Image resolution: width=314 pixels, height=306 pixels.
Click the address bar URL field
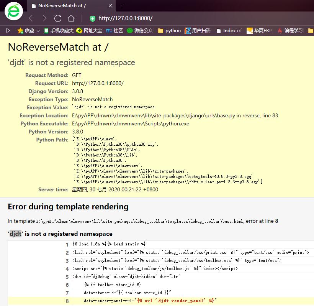pos(125,18)
